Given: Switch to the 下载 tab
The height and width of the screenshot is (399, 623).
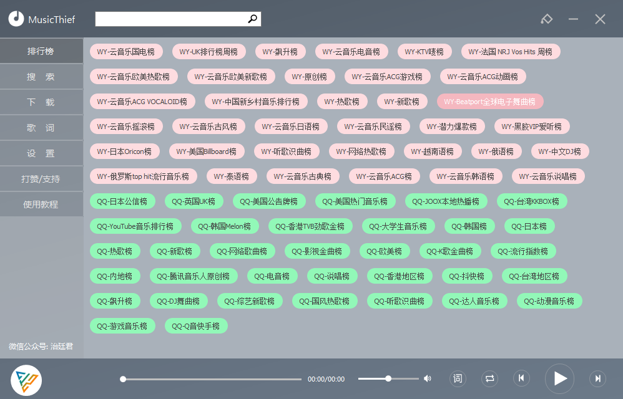Looking at the screenshot, I should [x=41, y=102].
